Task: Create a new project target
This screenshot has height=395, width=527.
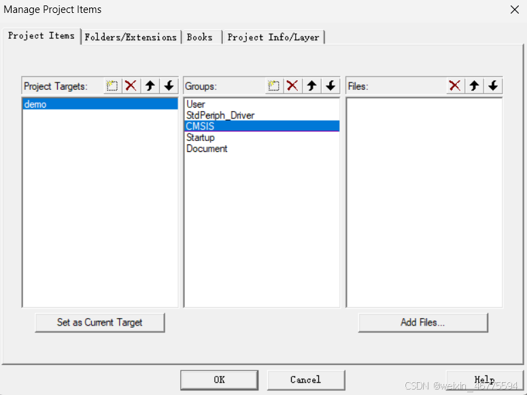Action: [x=112, y=86]
